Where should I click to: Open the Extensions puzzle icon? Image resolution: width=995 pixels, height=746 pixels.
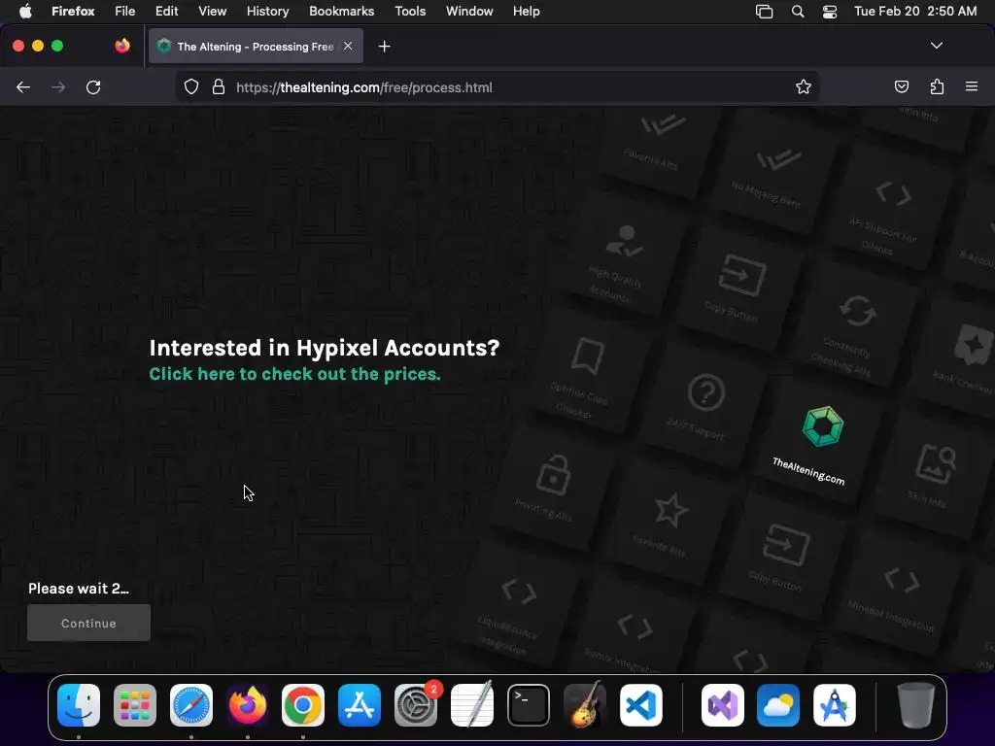point(937,86)
